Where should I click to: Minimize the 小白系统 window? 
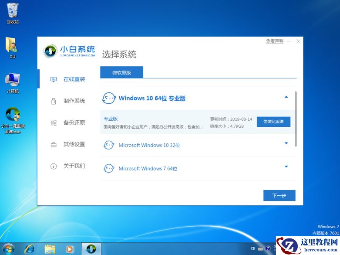coord(289,41)
